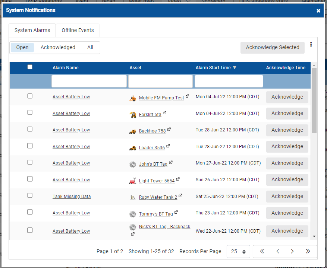Click the Acknowledge Selected button

(x=272, y=47)
